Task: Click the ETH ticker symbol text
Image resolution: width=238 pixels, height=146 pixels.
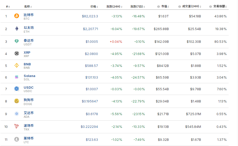Action: pos(27,32)
